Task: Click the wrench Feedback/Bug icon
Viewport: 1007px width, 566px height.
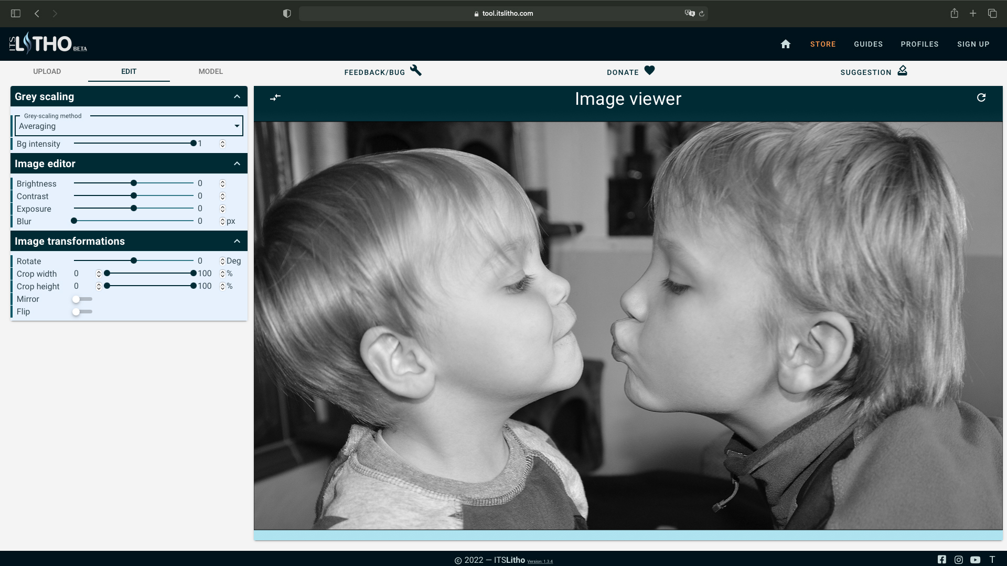Action: point(416,70)
